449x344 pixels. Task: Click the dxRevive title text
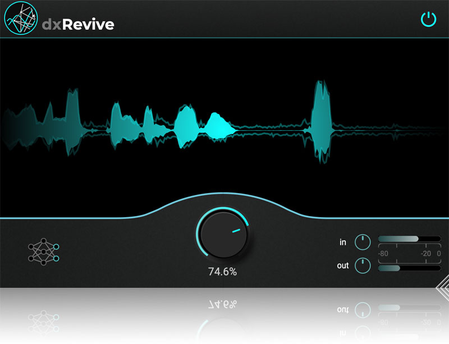point(79,24)
